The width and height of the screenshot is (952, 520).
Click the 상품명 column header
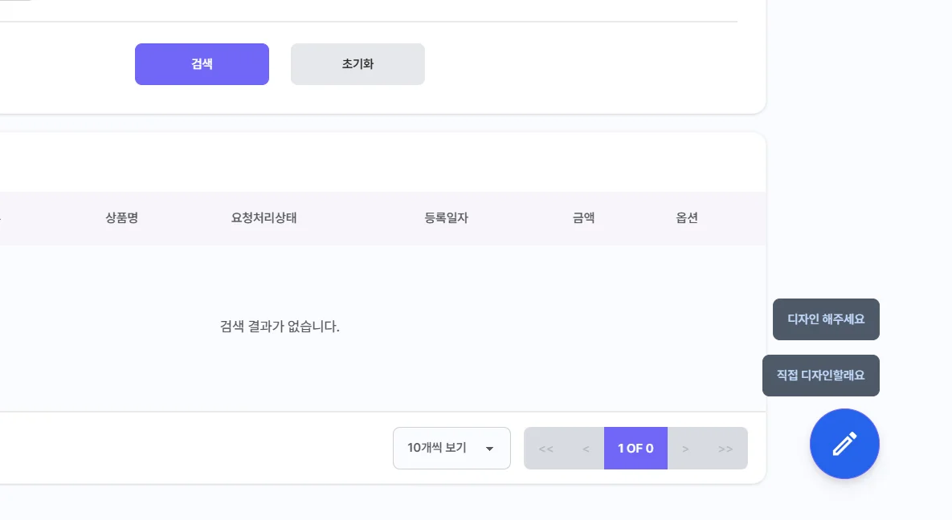tap(122, 217)
